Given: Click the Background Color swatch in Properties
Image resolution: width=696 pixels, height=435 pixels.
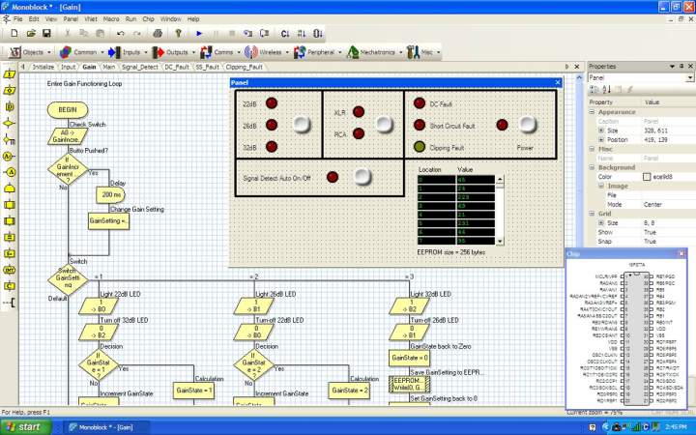Looking at the screenshot, I should [x=647, y=176].
